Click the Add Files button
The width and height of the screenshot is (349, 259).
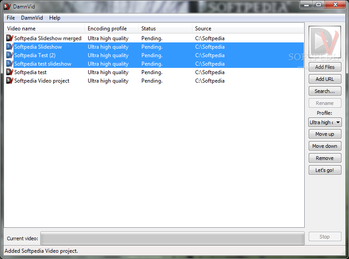click(x=325, y=67)
